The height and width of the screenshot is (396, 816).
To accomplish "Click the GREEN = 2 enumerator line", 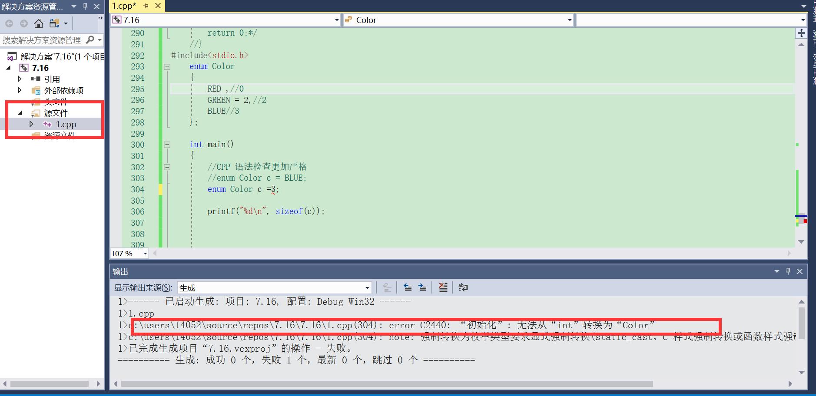I will tap(237, 100).
